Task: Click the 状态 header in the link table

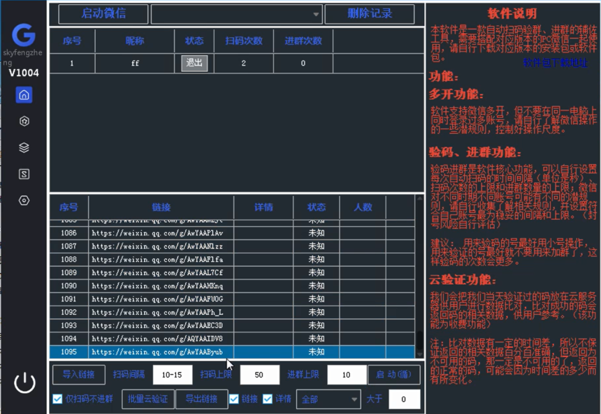Action: pyautogui.click(x=316, y=207)
